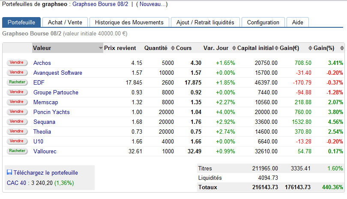The height and width of the screenshot is (199, 347).
Task: Open Graphseo Bourse 08/2 portfolio link
Action: [100, 4]
